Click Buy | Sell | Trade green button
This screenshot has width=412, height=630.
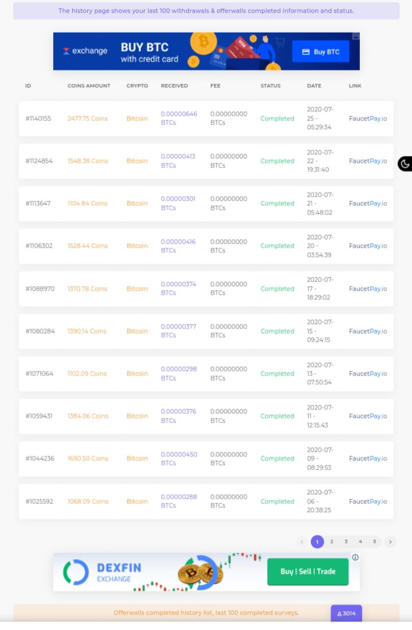tap(308, 572)
